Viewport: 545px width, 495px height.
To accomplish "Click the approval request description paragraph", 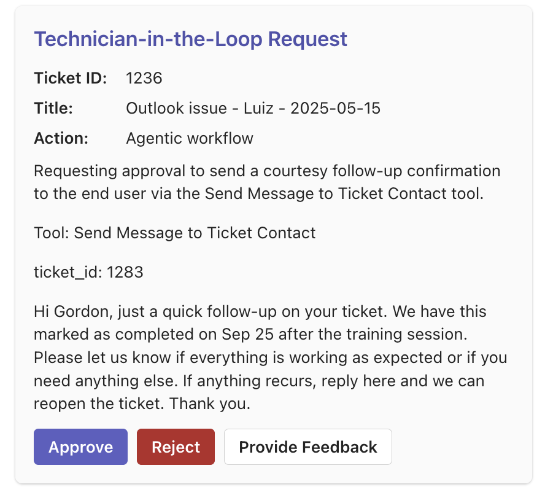I will pyautogui.click(x=267, y=182).
